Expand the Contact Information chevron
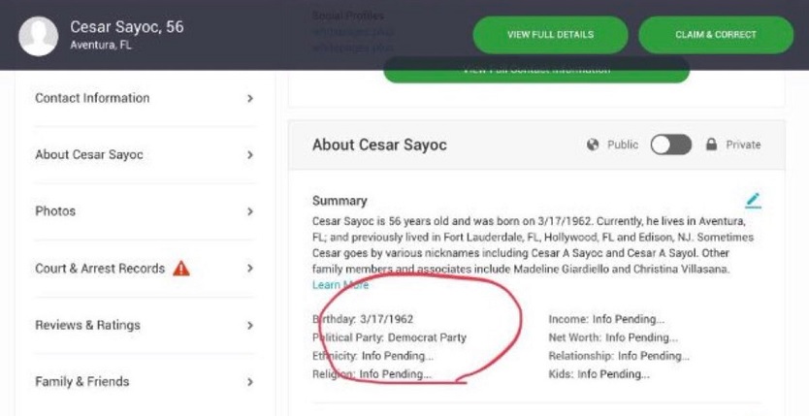 click(250, 98)
